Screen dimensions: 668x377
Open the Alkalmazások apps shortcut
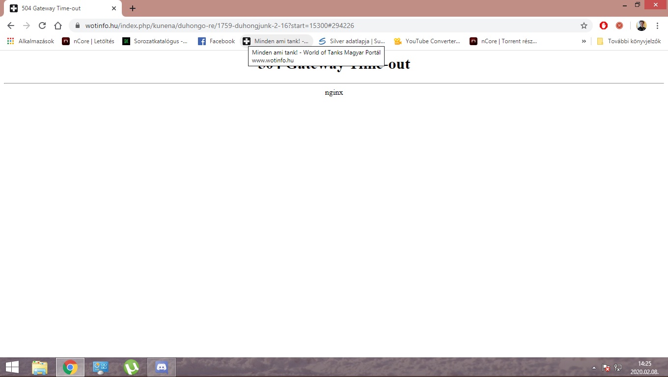click(x=30, y=41)
